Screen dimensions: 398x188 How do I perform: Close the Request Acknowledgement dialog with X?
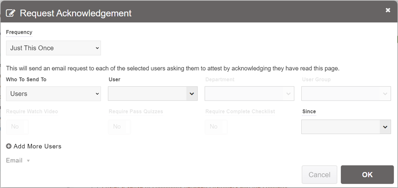point(388,10)
